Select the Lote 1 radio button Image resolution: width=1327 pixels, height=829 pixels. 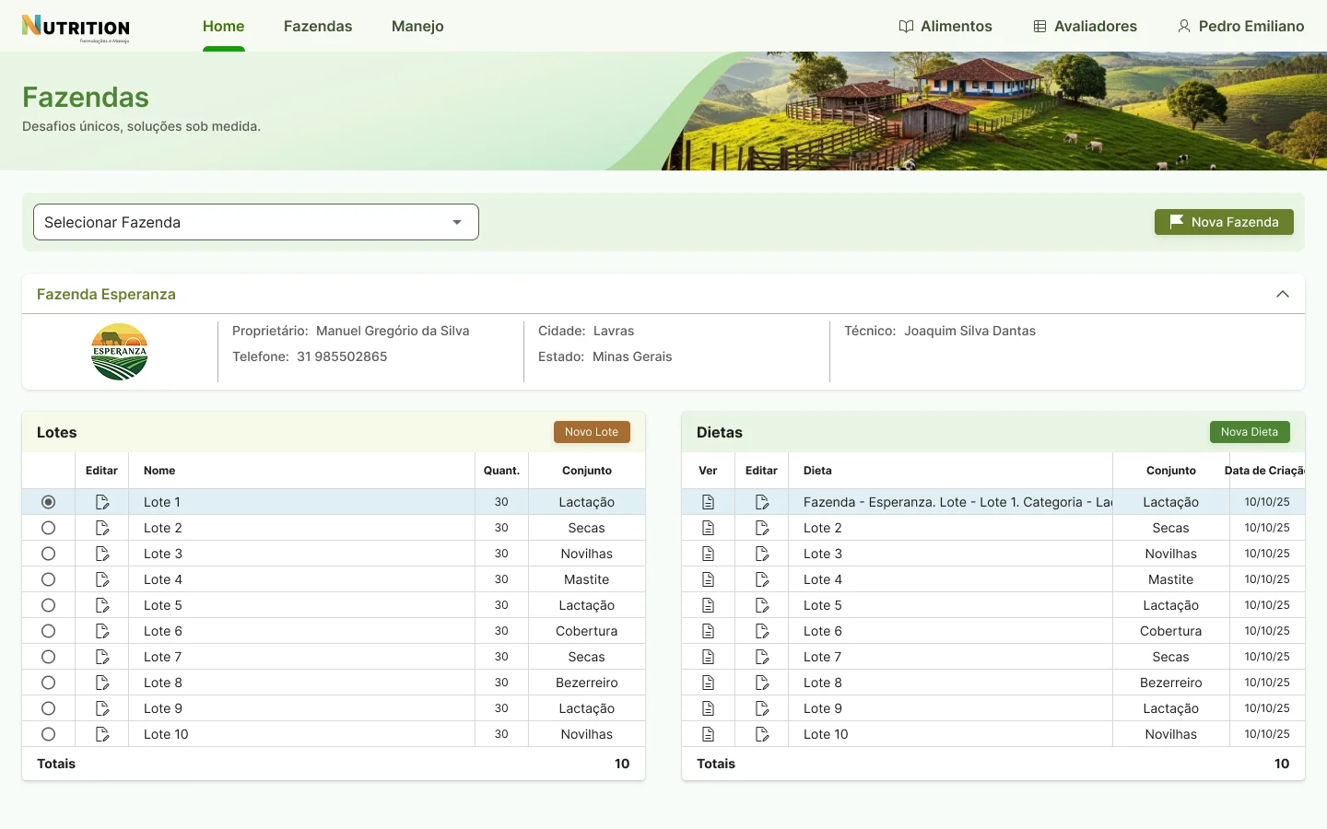[49, 502]
